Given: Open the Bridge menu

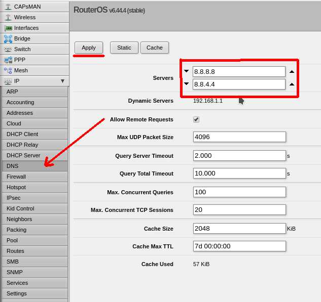Looking at the screenshot, I should click(x=34, y=38).
